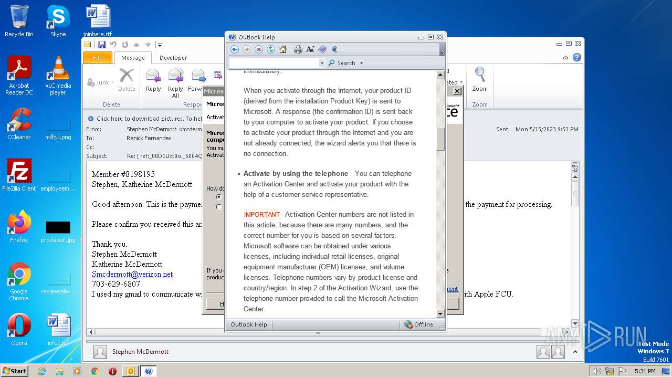This screenshot has height=378, width=672.
Task: Select first radio button in activation dialog
Action: tap(219, 197)
